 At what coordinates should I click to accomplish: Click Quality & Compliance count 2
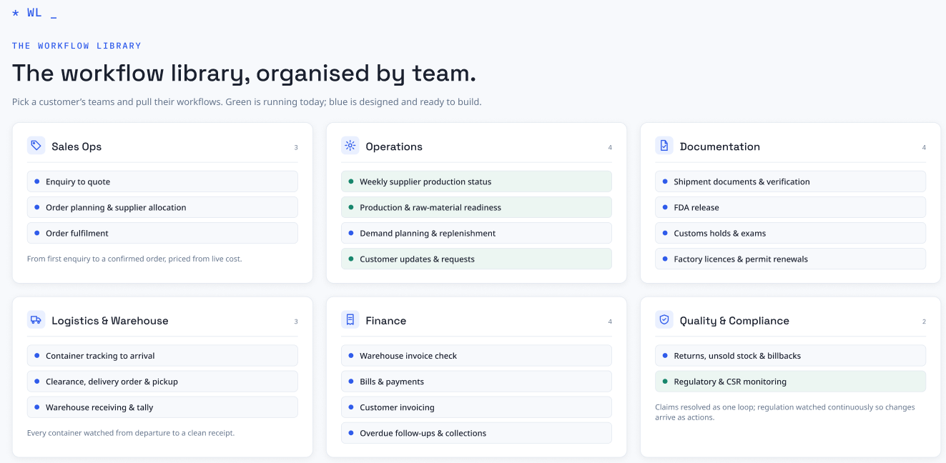point(924,322)
